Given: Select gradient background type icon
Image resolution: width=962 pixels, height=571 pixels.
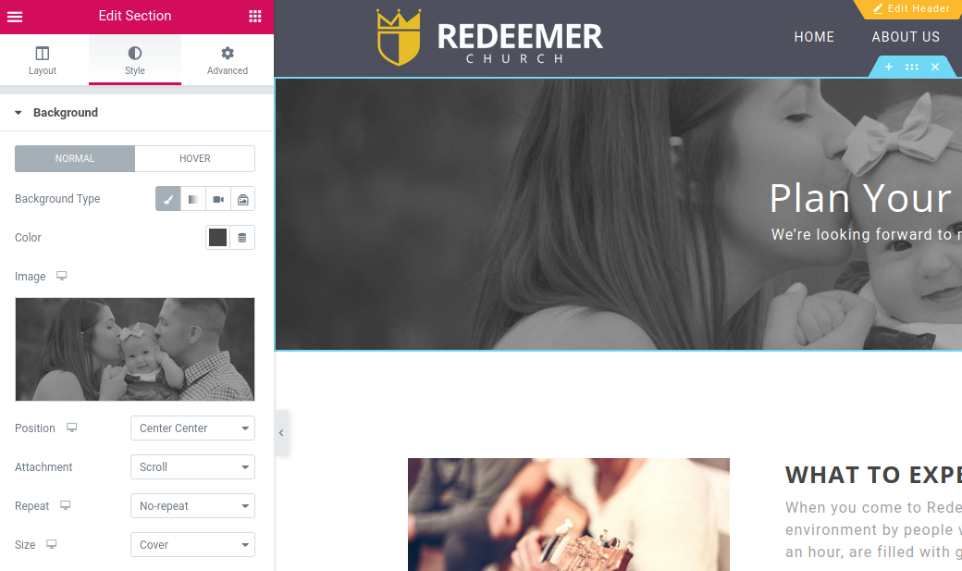Looking at the screenshot, I should pyautogui.click(x=193, y=199).
